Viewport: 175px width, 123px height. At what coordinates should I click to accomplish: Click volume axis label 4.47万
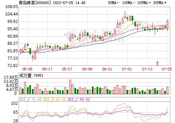tap(12, 90)
